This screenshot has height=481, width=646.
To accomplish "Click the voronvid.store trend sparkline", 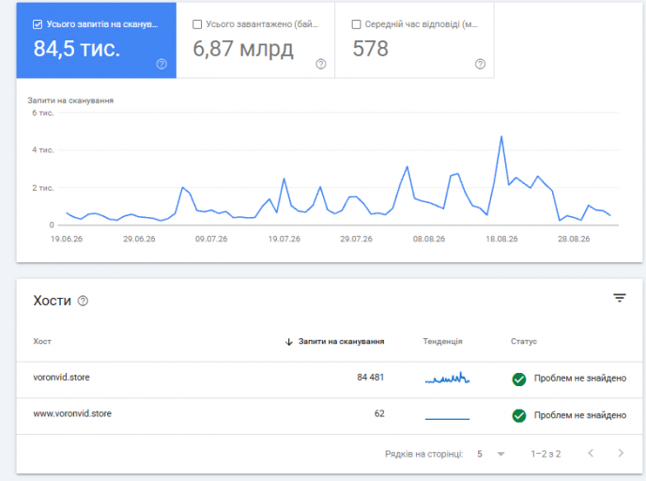I will [448, 378].
